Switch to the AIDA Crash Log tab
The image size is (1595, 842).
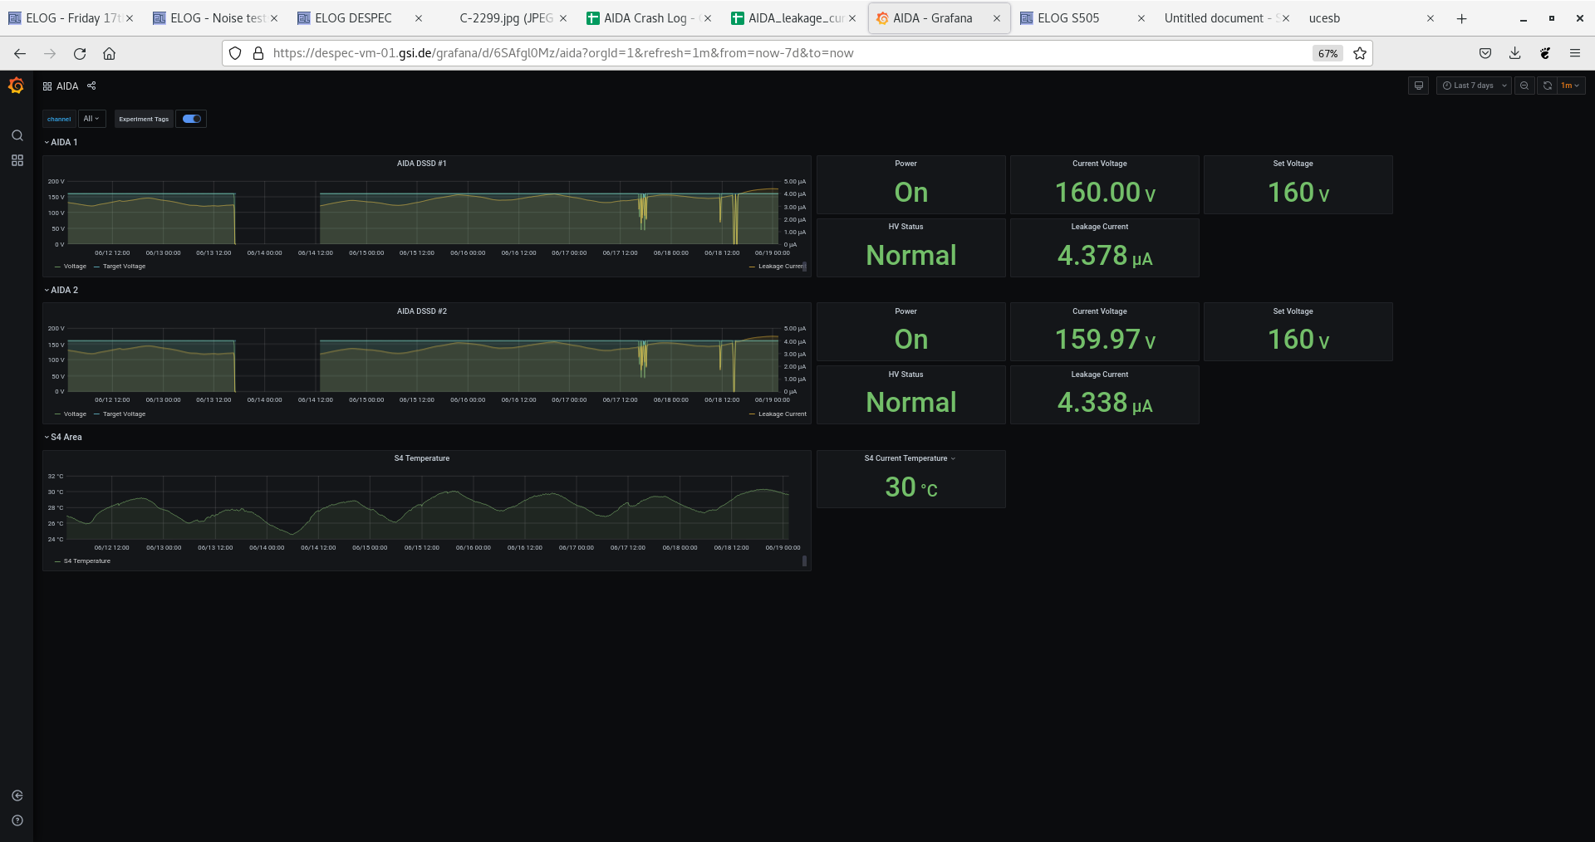649,18
